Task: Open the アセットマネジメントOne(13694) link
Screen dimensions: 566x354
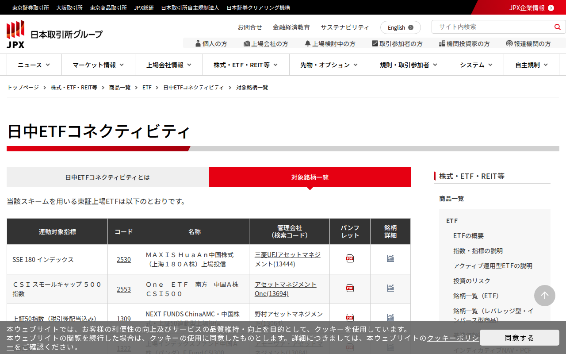Action: [286, 289]
